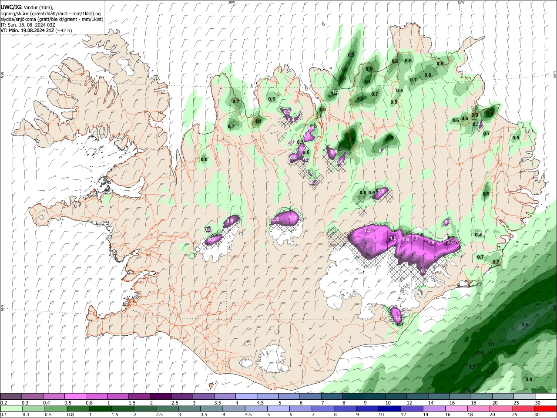This screenshot has height=418, width=557.
Task: Click the 'slydda/snjókoma' legend description line
Action: click(x=52, y=19)
